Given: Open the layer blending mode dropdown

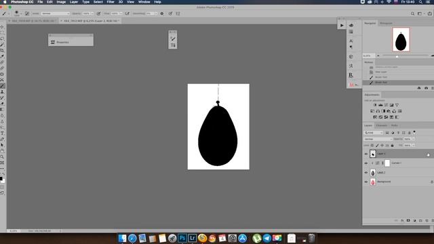Looking at the screenshot, I should tap(378, 139).
